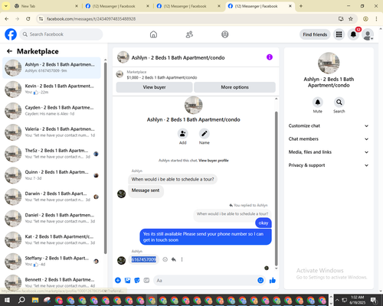The image size is (383, 306).
Task: Open the Kevin conversation
Action: [51, 89]
